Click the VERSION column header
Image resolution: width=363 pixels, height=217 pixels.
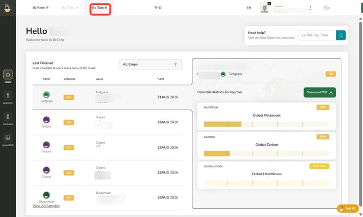pyautogui.click(x=69, y=79)
